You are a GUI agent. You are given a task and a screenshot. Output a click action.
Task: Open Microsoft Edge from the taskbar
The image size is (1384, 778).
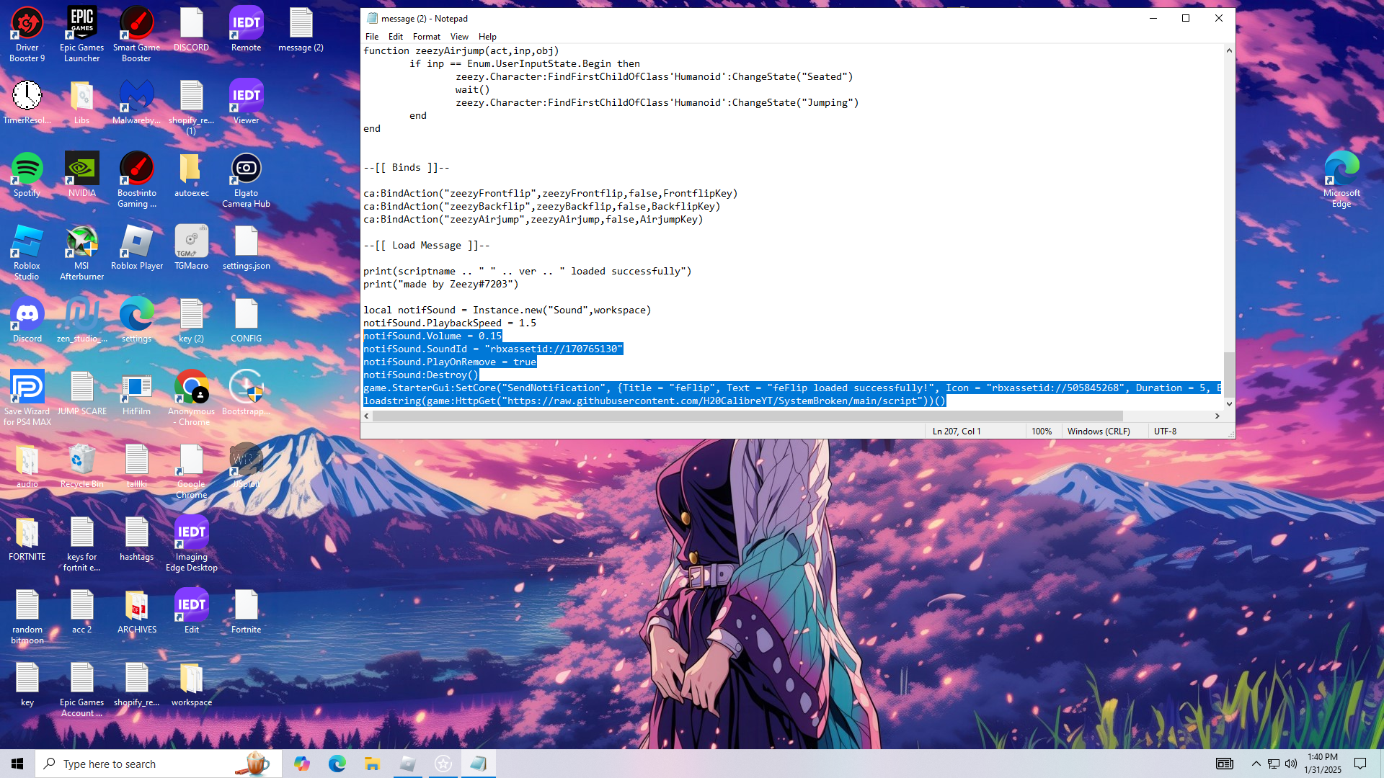tap(337, 764)
